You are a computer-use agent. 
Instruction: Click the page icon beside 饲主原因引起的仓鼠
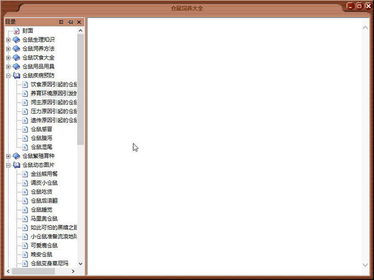pos(25,102)
